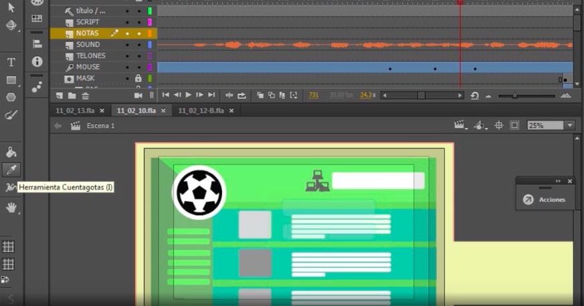The width and height of the screenshot is (584, 306).
Task: Enable edit multiple frames
Action: coord(282,96)
